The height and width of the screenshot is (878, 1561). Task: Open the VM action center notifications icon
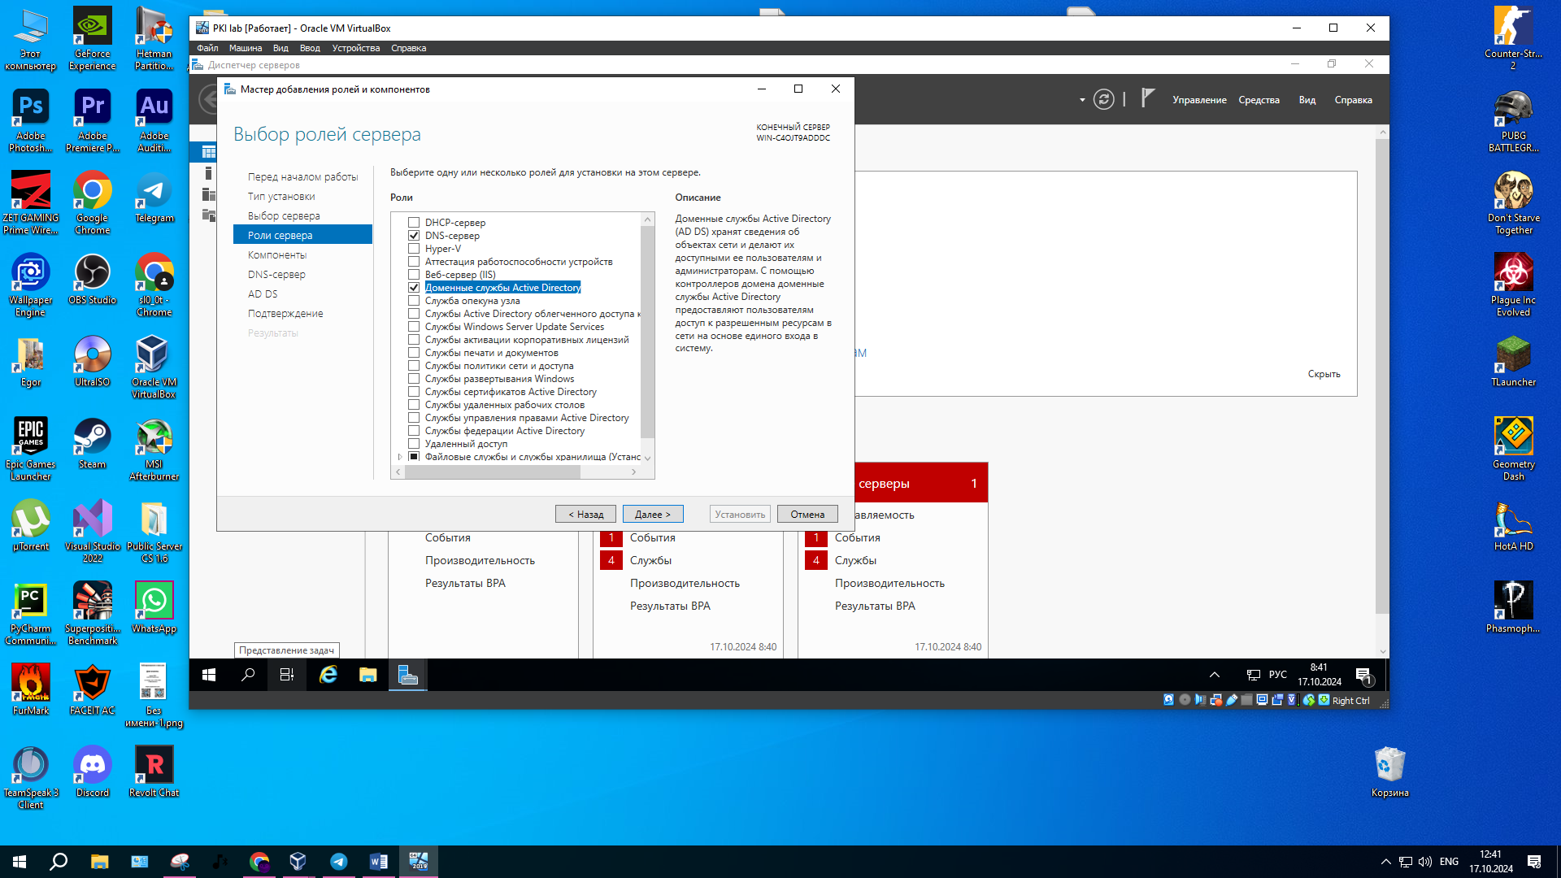point(1364,675)
